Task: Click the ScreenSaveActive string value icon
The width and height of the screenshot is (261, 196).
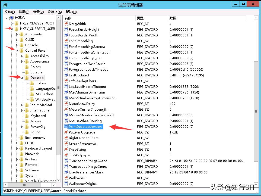Action: [x=66, y=144]
